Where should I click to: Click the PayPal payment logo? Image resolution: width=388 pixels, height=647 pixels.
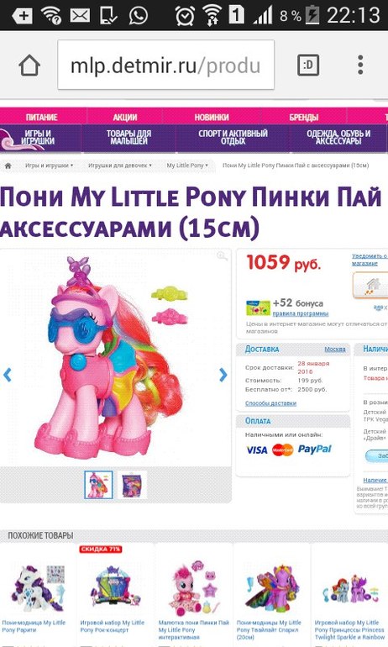pos(314,450)
